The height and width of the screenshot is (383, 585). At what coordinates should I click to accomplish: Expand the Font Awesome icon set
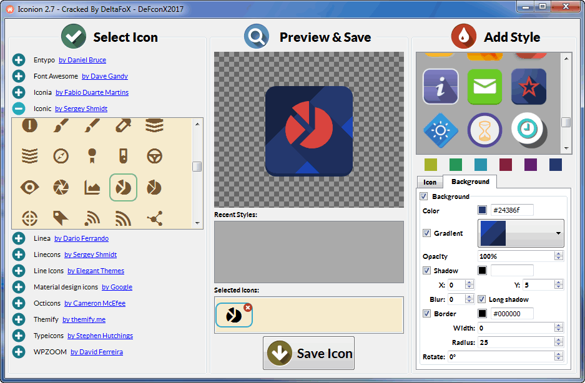(x=19, y=76)
